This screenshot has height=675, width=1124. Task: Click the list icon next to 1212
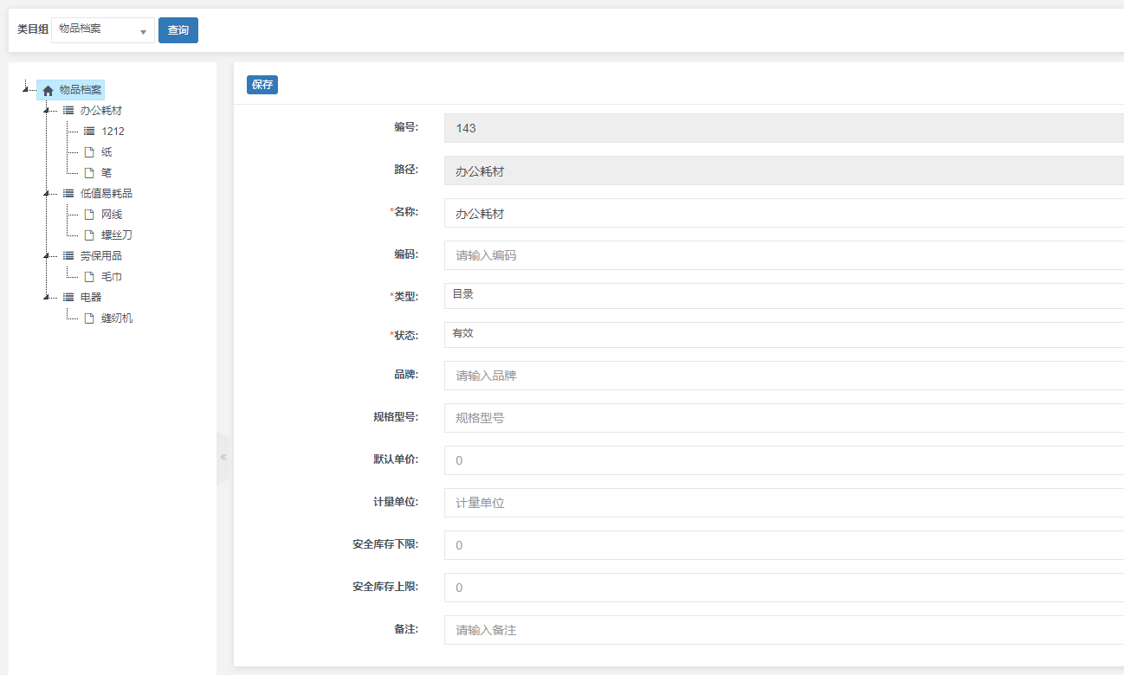(x=89, y=132)
